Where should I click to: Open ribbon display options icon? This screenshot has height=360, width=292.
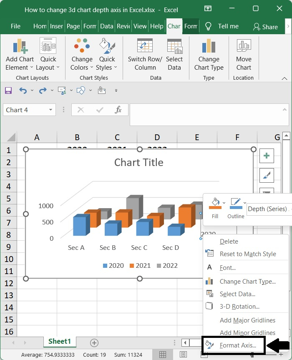point(208,9)
